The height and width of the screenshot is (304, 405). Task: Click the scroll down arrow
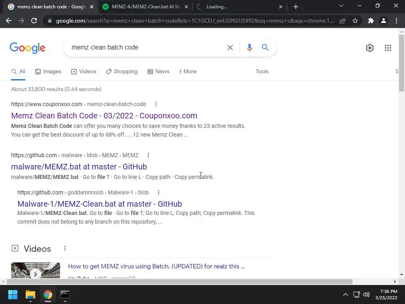click(x=401, y=275)
